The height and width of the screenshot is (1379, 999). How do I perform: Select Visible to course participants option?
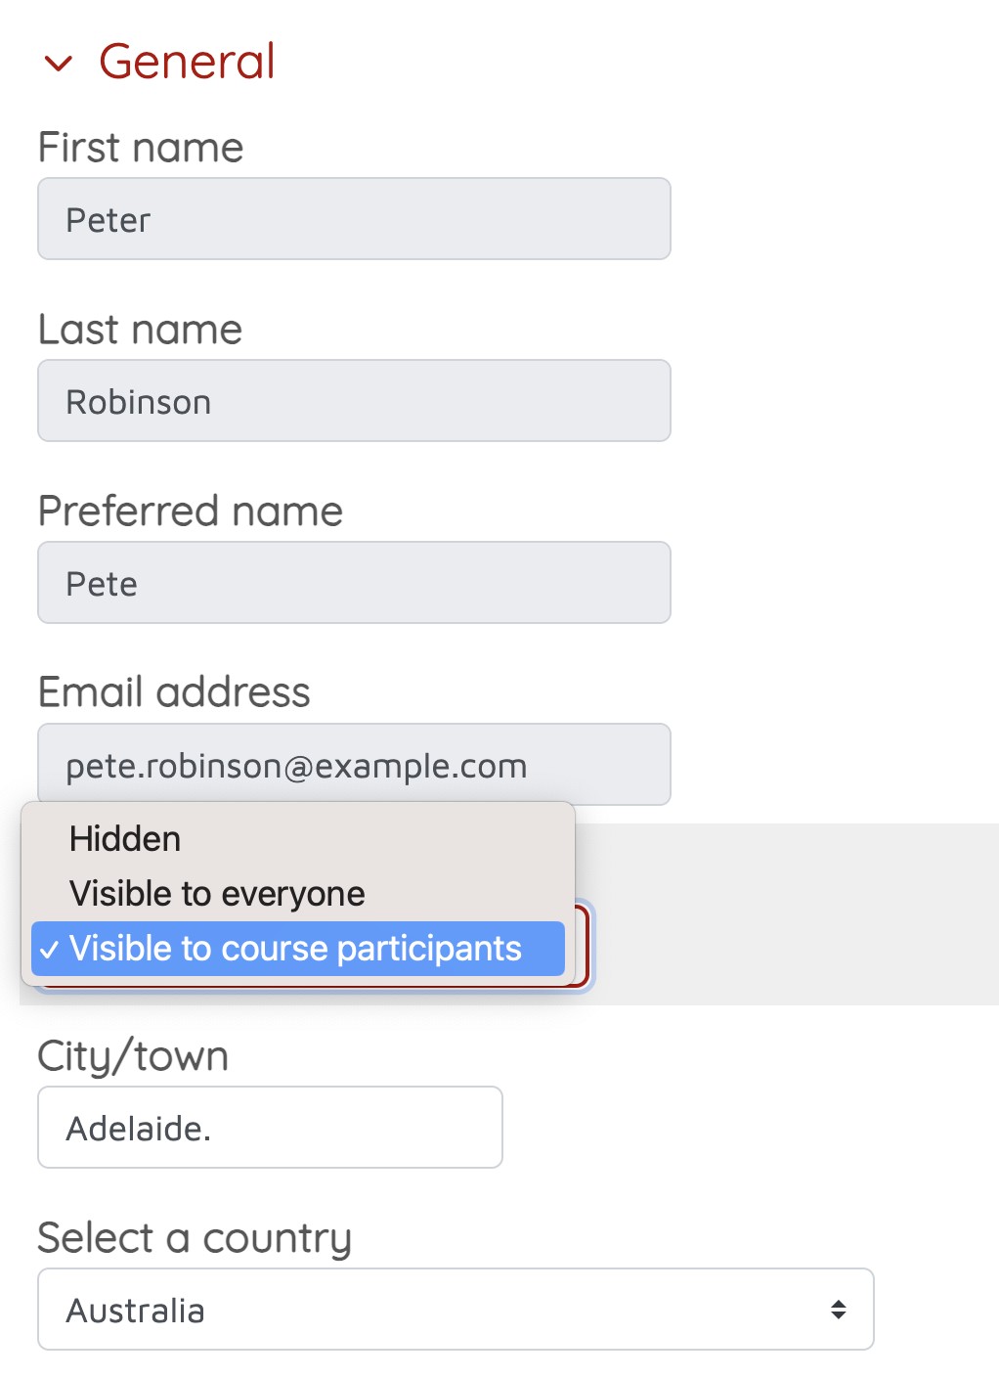[x=295, y=949]
